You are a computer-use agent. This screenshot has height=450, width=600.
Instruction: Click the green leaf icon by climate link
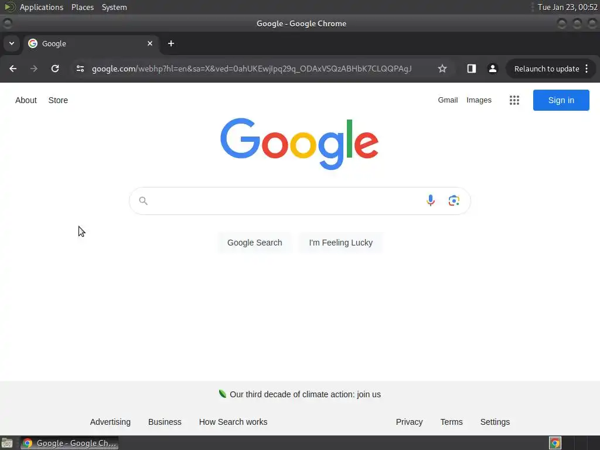[222, 394]
